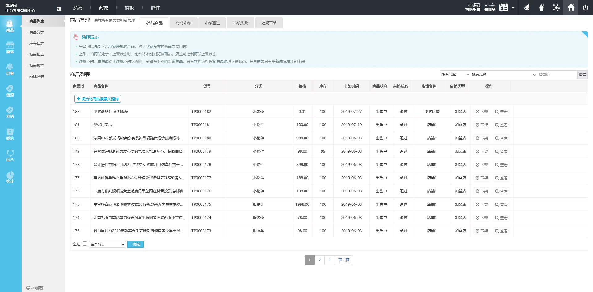Viewport: 593px width, 292px height.
Task: Click 查看 for product 173
Action: (501, 231)
